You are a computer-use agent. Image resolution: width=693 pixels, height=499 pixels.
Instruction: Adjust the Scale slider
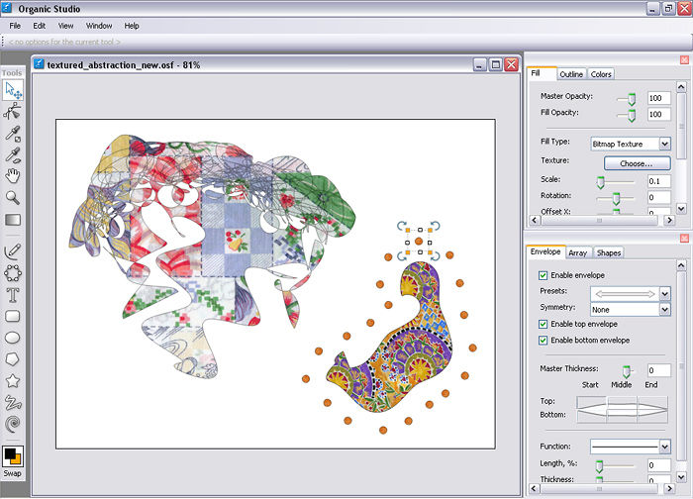[601, 181]
